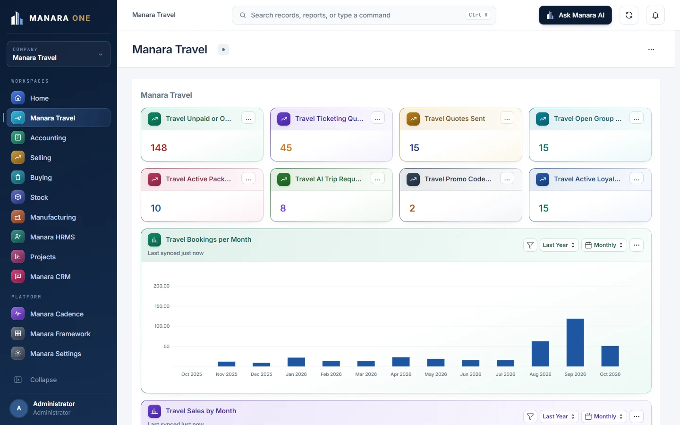680x425 pixels.
Task: Open the Selling workspace icon
Action: [x=18, y=157]
